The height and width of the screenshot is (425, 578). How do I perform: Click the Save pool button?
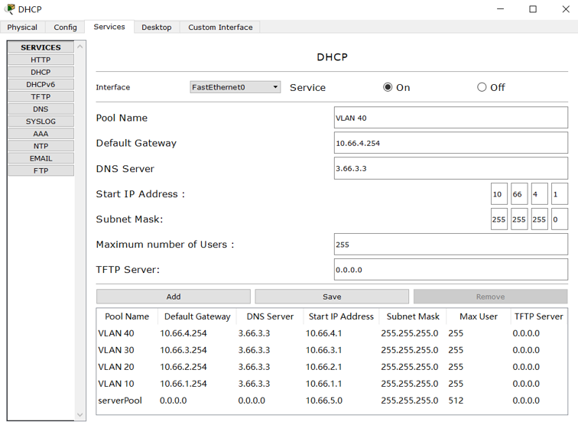(x=332, y=297)
